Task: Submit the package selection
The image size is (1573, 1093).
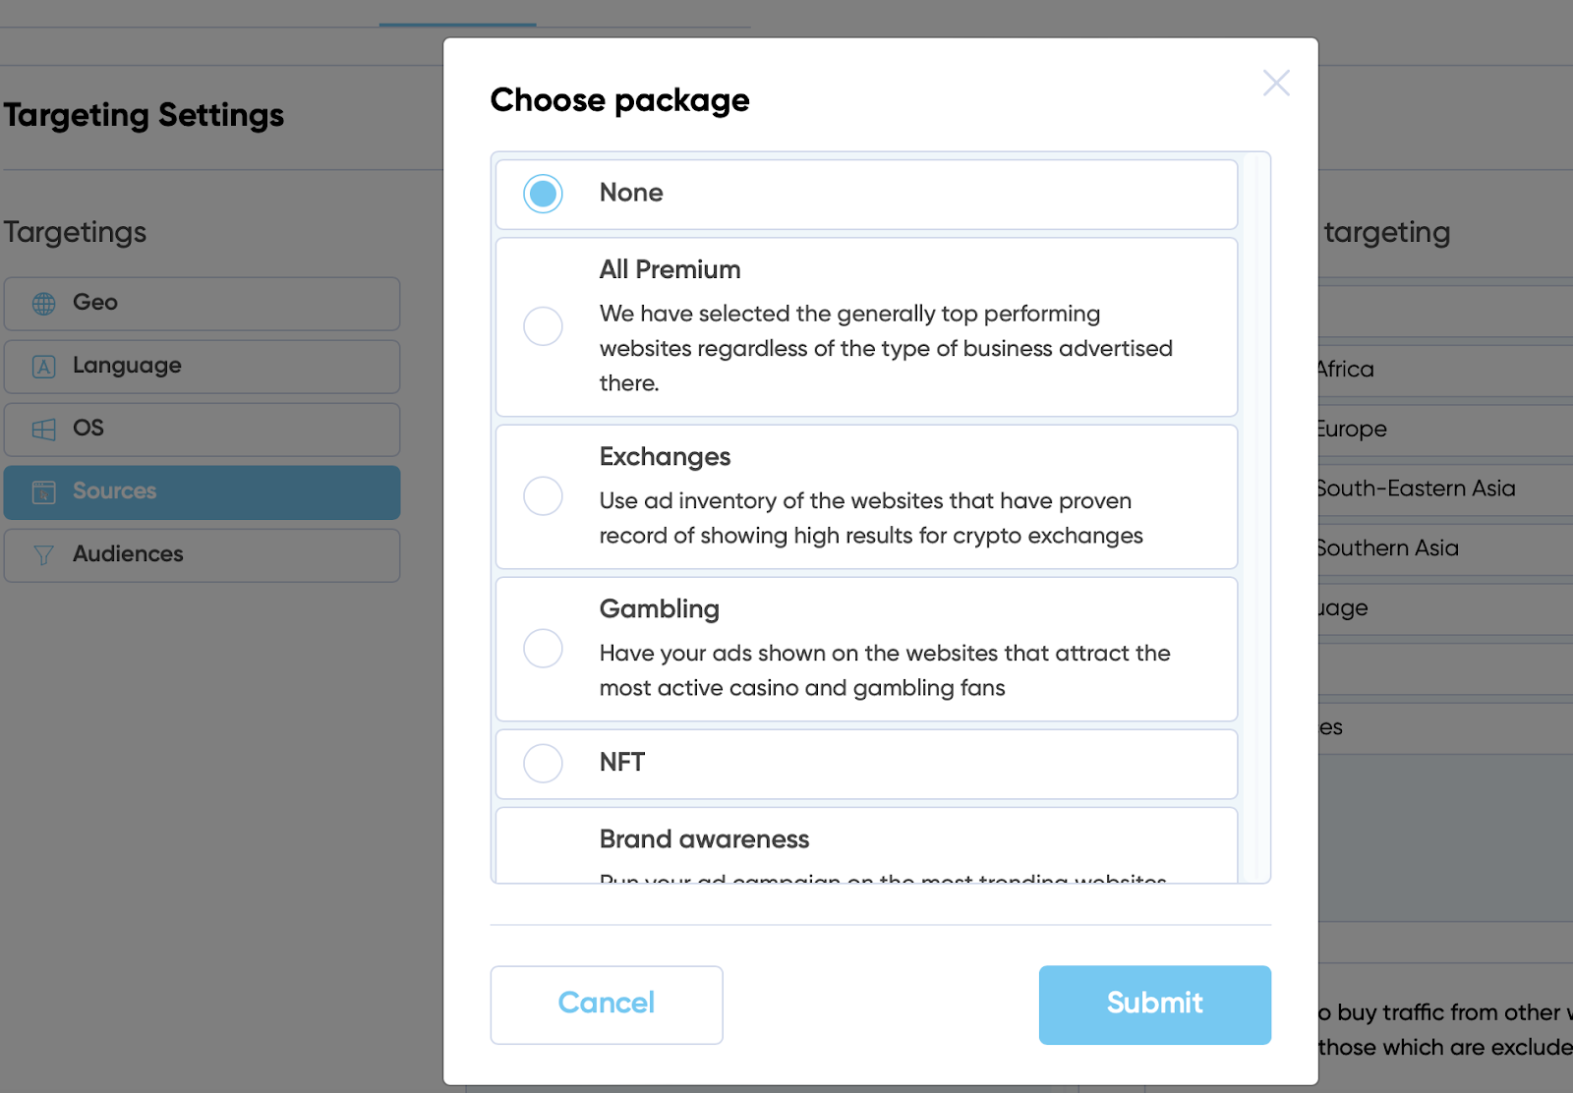Action: pyautogui.click(x=1154, y=1005)
